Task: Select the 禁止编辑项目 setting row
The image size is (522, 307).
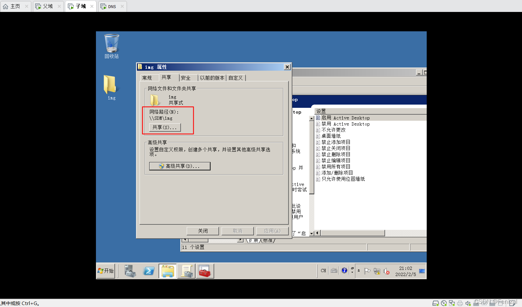Action: [371, 161]
